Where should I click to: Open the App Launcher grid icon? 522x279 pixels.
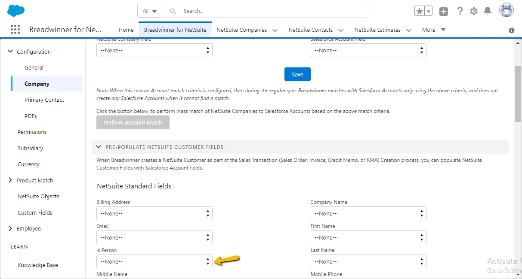pos(15,30)
